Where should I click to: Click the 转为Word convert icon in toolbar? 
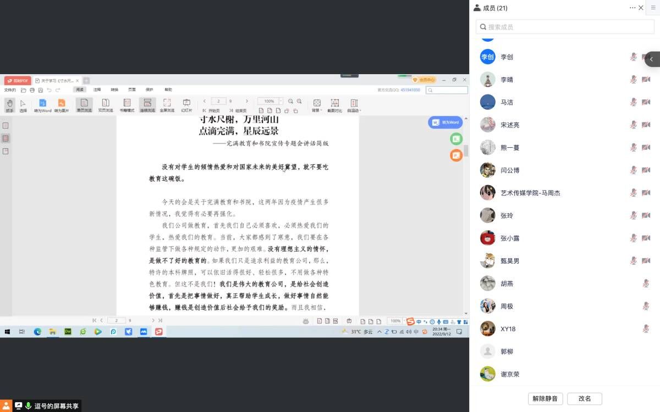point(42,105)
